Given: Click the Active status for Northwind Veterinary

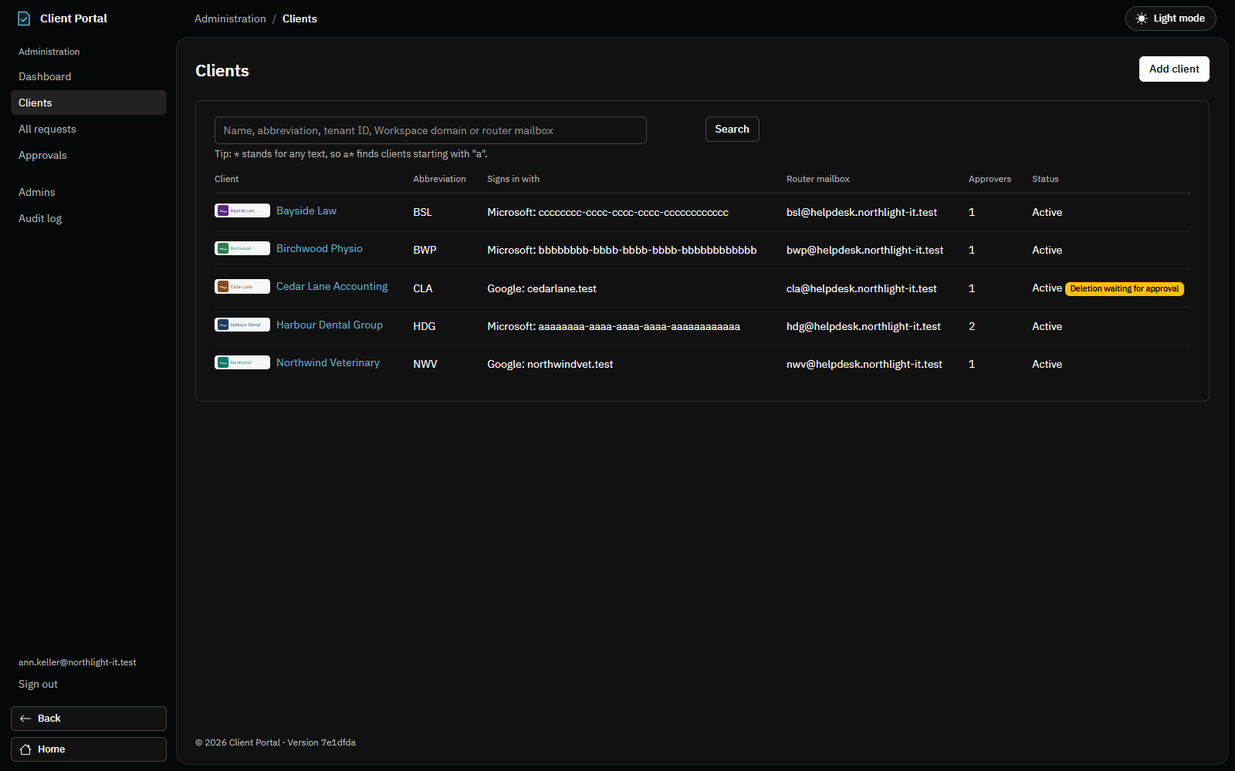Looking at the screenshot, I should [1047, 364].
